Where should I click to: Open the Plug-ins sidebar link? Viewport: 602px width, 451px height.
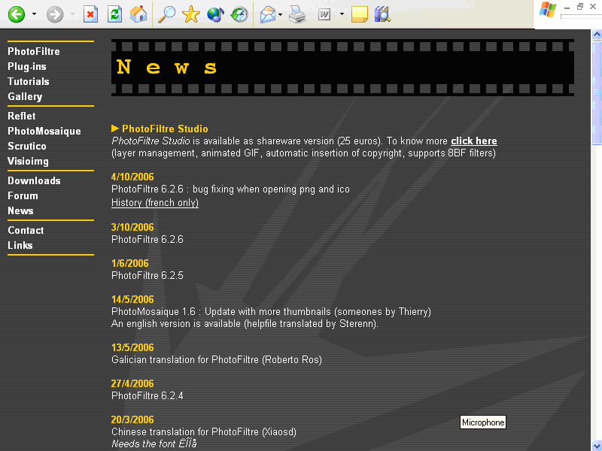[x=27, y=66]
